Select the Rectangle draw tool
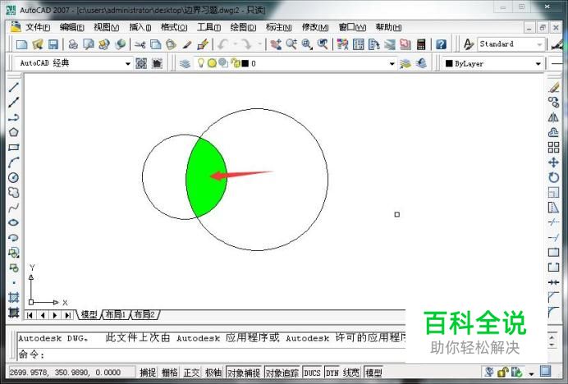Screen dimensions: 568x384 [14, 148]
